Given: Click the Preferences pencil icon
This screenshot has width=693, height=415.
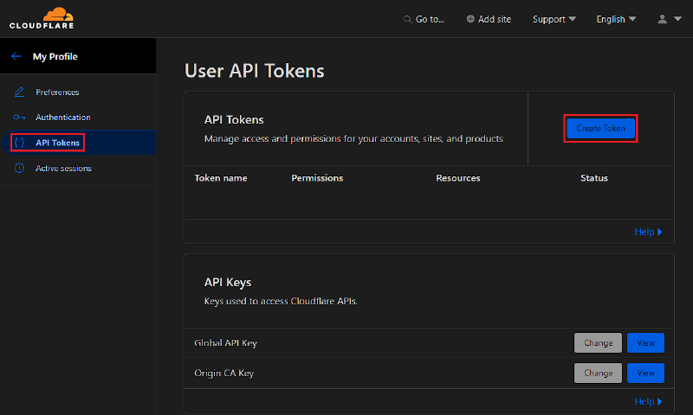Looking at the screenshot, I should (19, 93).
